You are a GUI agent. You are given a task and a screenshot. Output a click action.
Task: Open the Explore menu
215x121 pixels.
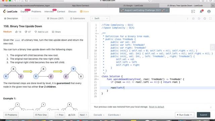[24, 11]
